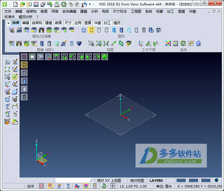Select the first green wireframe cube view button
224x191 pixels.
point(56,57)
